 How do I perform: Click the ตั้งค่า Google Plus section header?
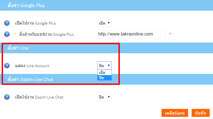pos(26,5)
